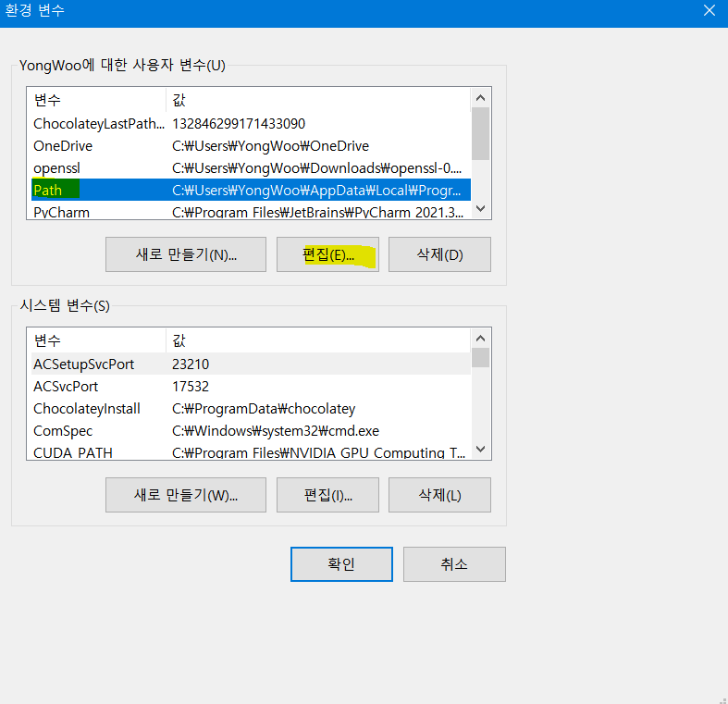Click system list scroll down arrow
728x704 pixels.
480,449
